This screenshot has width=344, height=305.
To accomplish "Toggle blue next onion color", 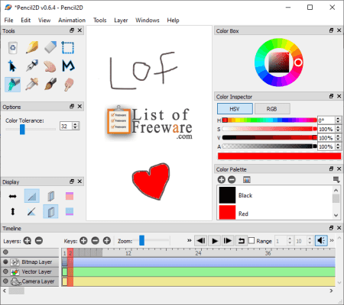I will pyautogui.click(x=70, y=211).
